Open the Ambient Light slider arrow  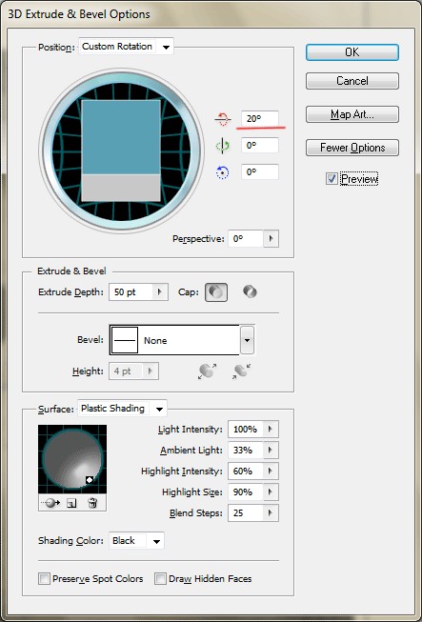(x=271, y=451)
